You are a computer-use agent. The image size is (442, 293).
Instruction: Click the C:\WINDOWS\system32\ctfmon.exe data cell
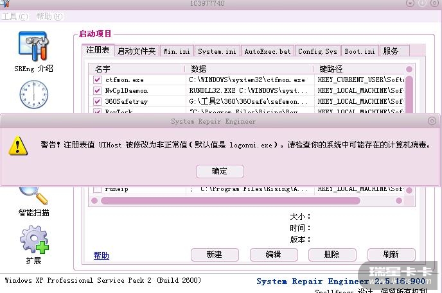(247, 80)
